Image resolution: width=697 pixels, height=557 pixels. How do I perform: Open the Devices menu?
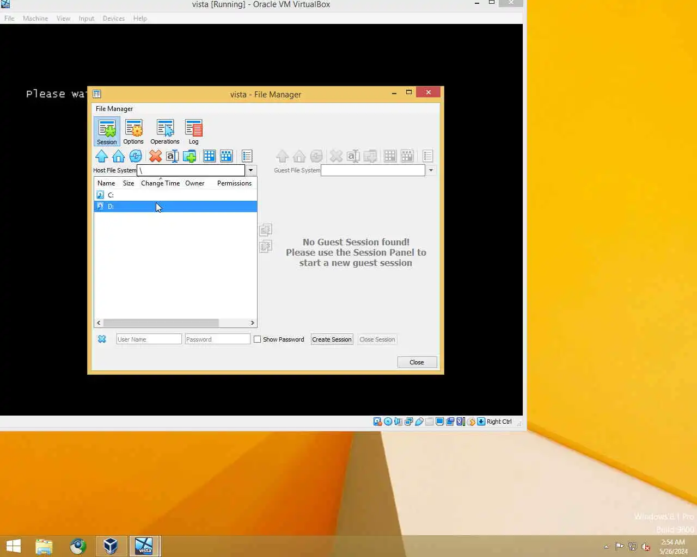click(114, 18)
